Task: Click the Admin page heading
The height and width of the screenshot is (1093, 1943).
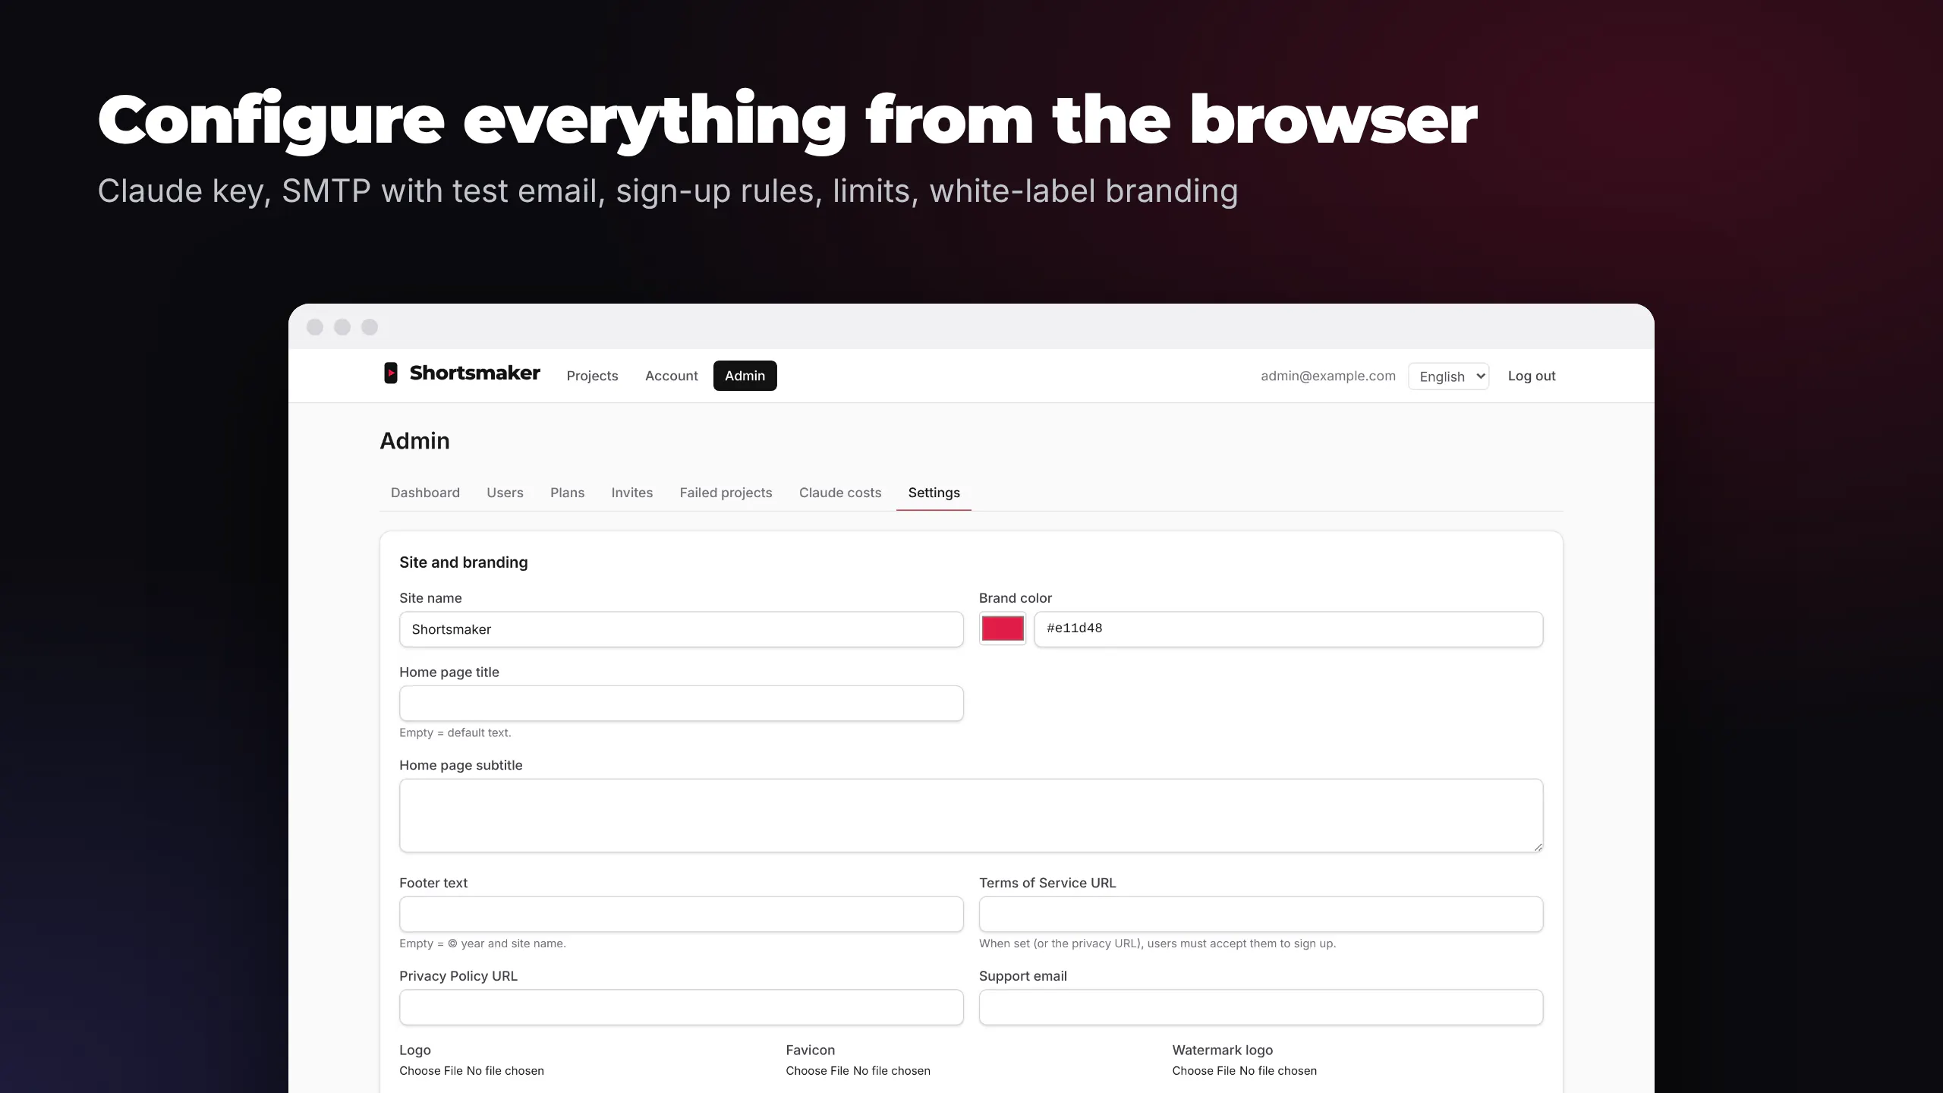Action: pyautogui.click(x=414, y=441)
